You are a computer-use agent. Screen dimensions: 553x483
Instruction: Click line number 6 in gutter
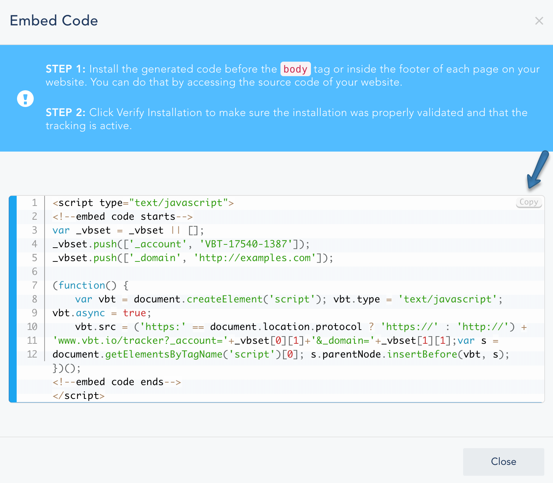click(34, 272)
